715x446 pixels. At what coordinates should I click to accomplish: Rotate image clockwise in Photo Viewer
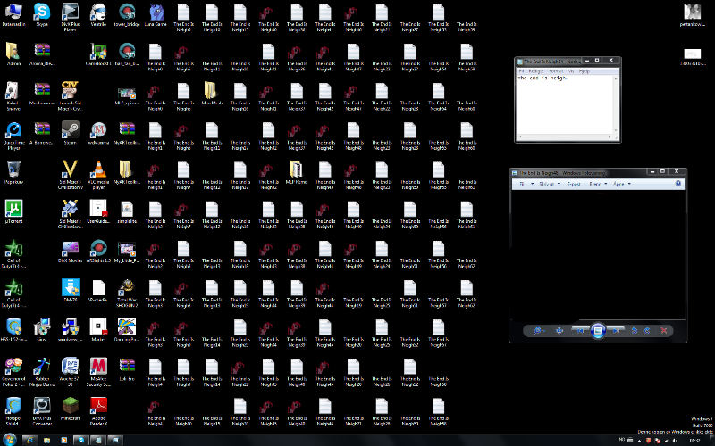[646, 331]
